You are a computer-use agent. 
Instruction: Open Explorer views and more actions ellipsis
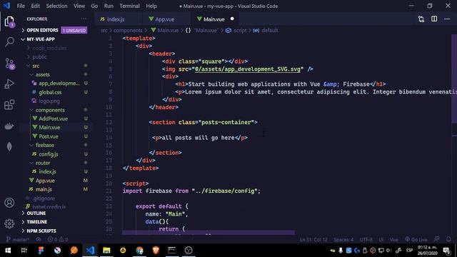coord(84,19)
